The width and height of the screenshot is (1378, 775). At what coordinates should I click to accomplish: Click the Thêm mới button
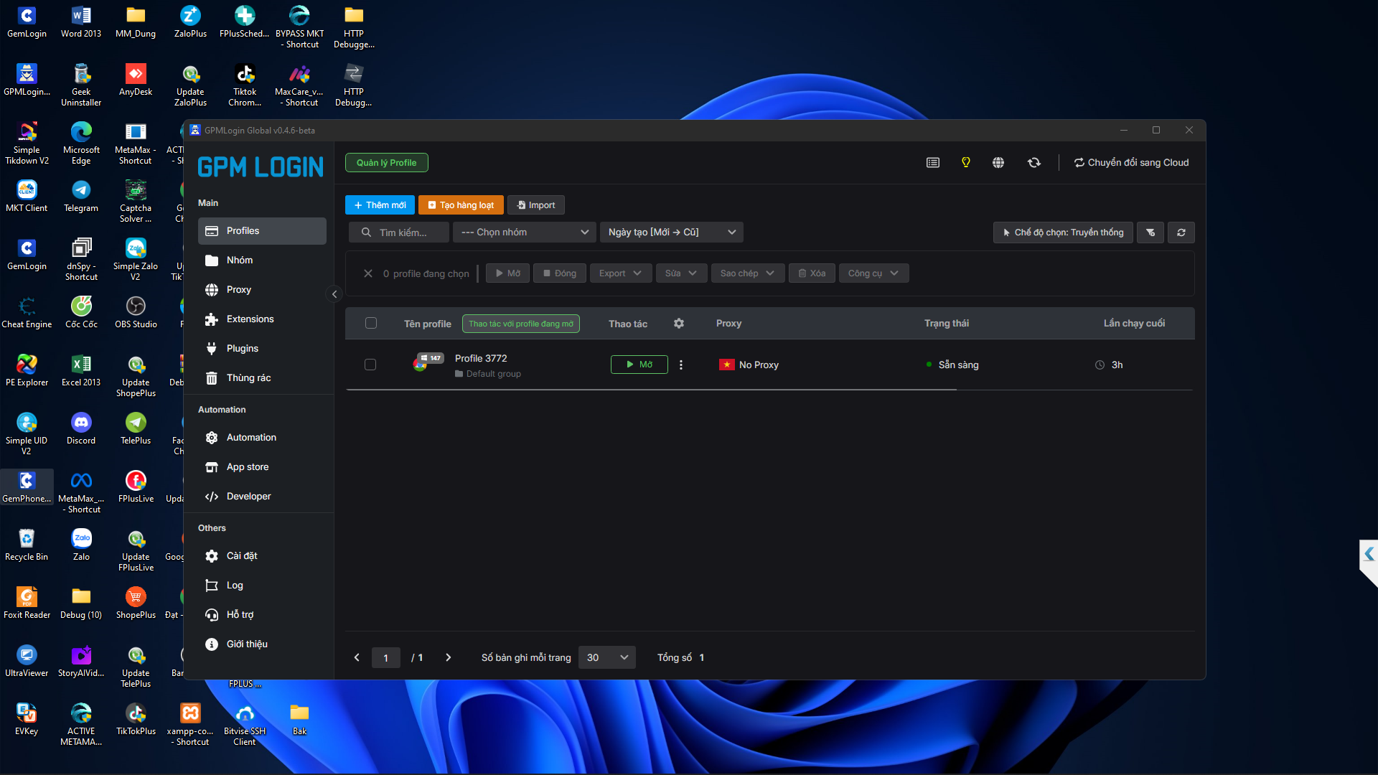coord(380,205)
